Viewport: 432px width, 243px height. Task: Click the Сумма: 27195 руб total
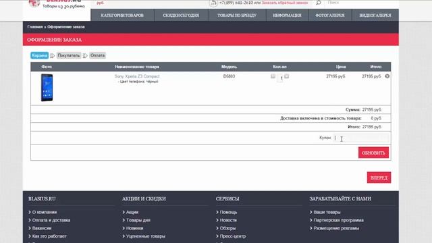click(x=363, y=109)
